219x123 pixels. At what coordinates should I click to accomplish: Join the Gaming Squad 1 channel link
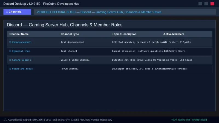coord(22,60)
